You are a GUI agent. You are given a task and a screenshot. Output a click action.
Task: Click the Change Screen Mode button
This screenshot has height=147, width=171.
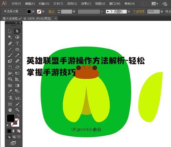click(13, 143)
